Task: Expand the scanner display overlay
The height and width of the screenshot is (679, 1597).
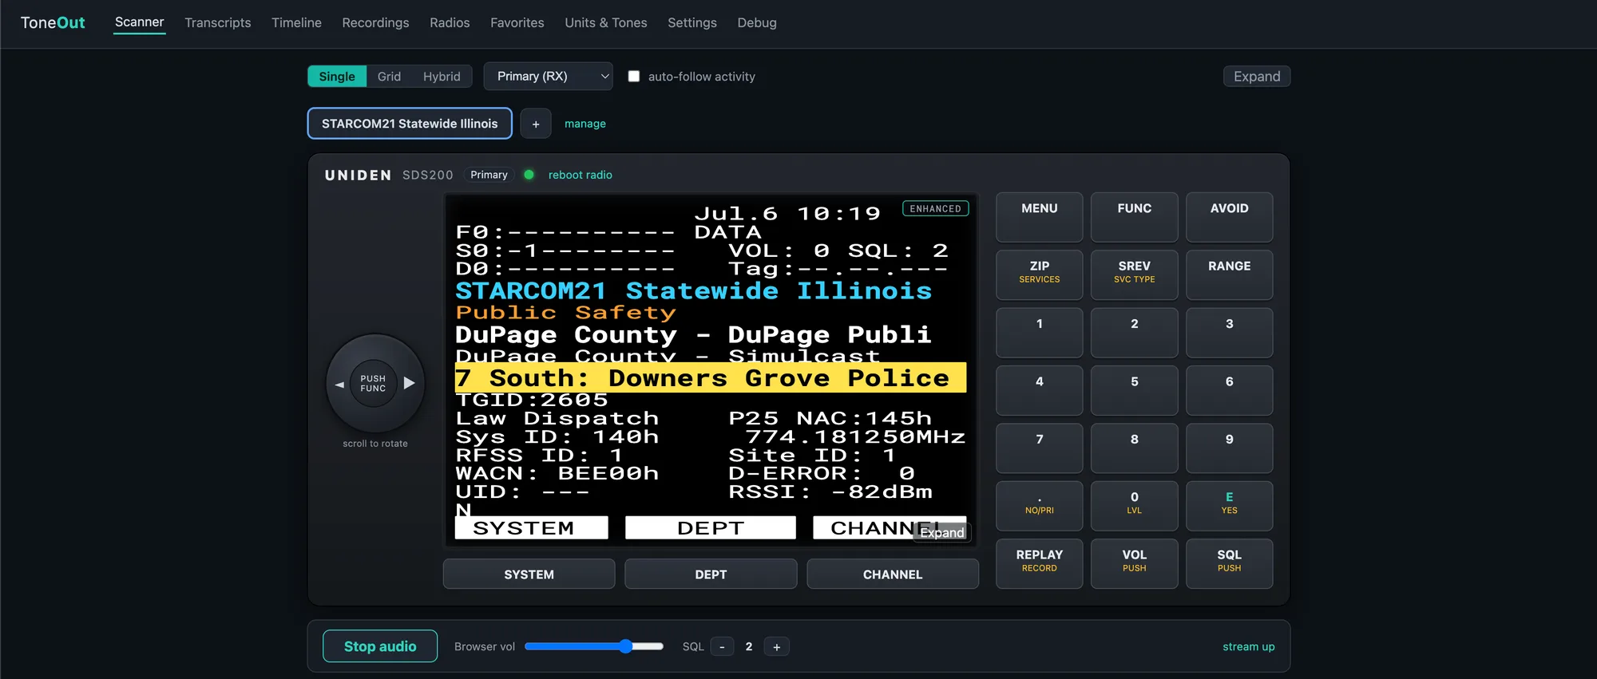Action: click(x=942, y=532)
